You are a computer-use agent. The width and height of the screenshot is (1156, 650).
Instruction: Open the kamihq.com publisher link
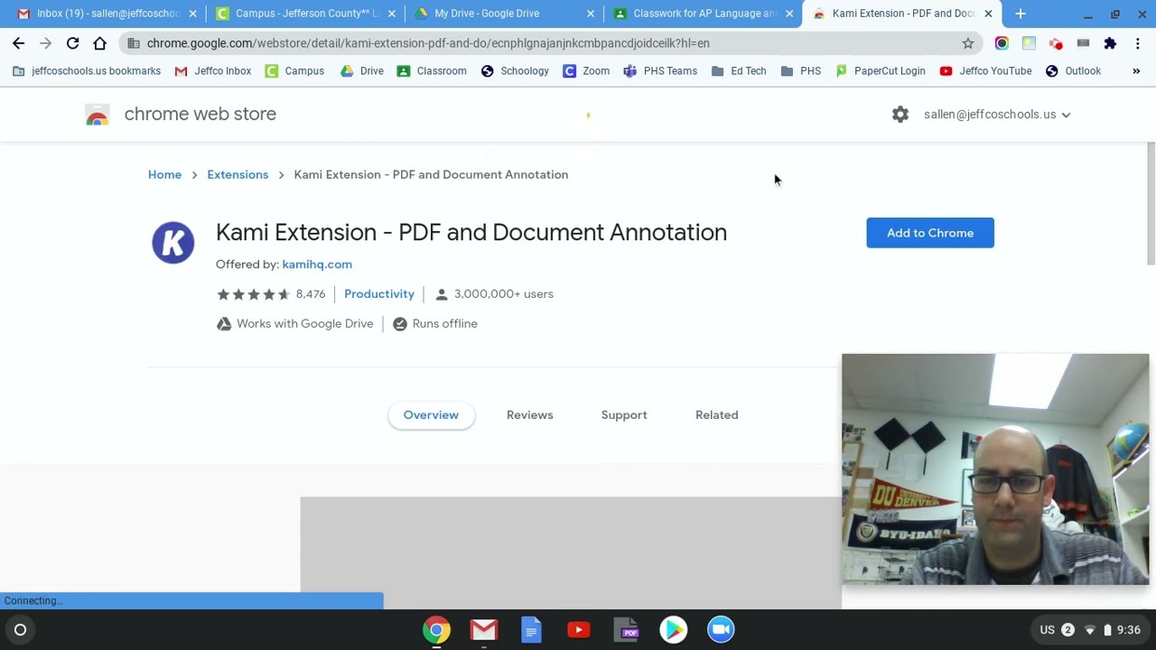coord(317,265)
